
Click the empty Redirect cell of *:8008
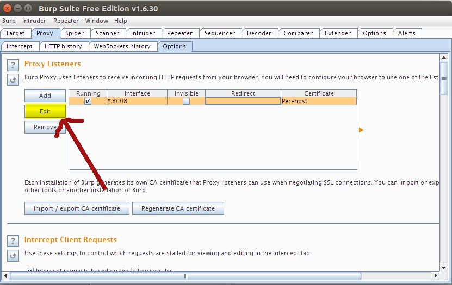pos(243,101)
